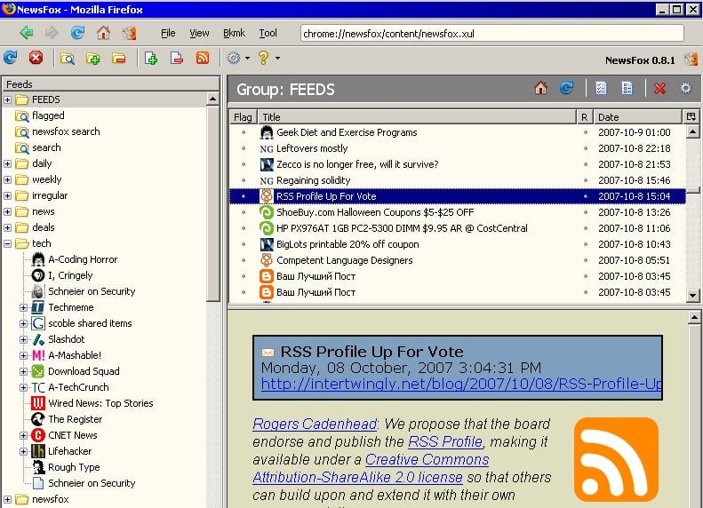Click the chrome://newsfox address field
Image resolution: width=703 pixels, height=508 pixels.
point(491,33)
